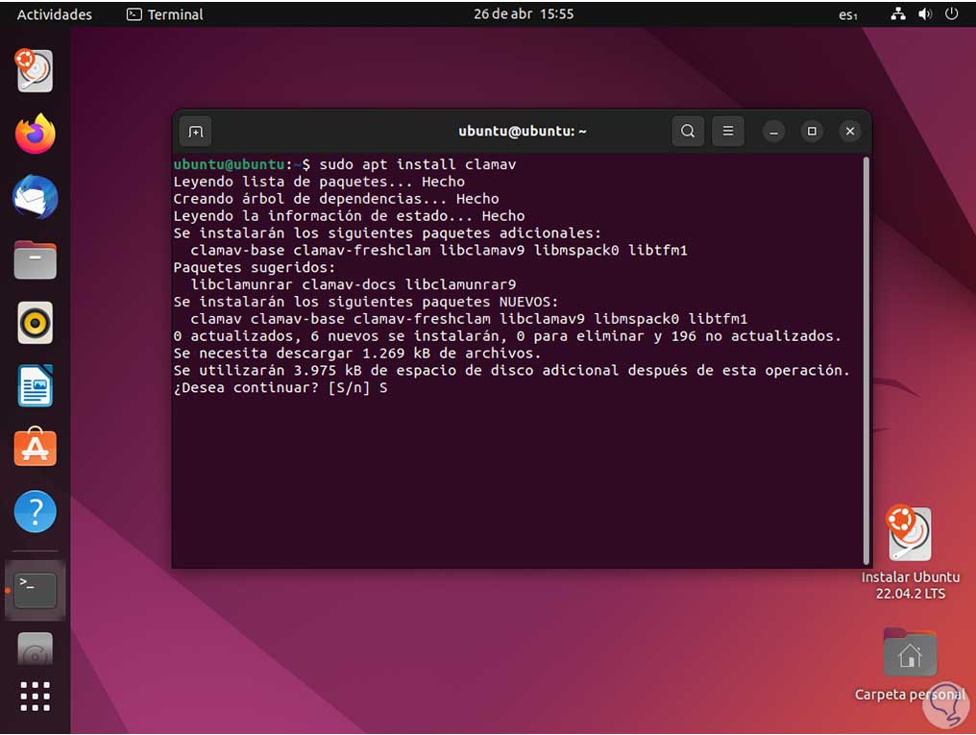Open the es keyboard layout indicator

(848, 15)
